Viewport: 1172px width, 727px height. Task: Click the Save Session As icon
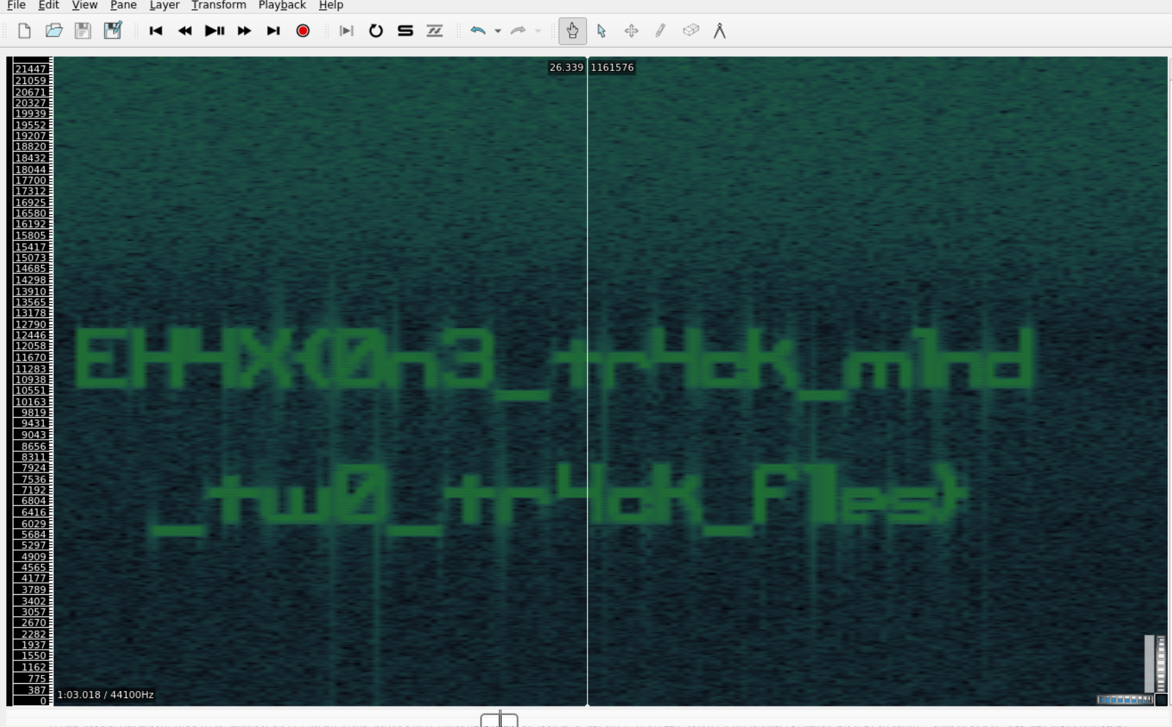[112, 31]
